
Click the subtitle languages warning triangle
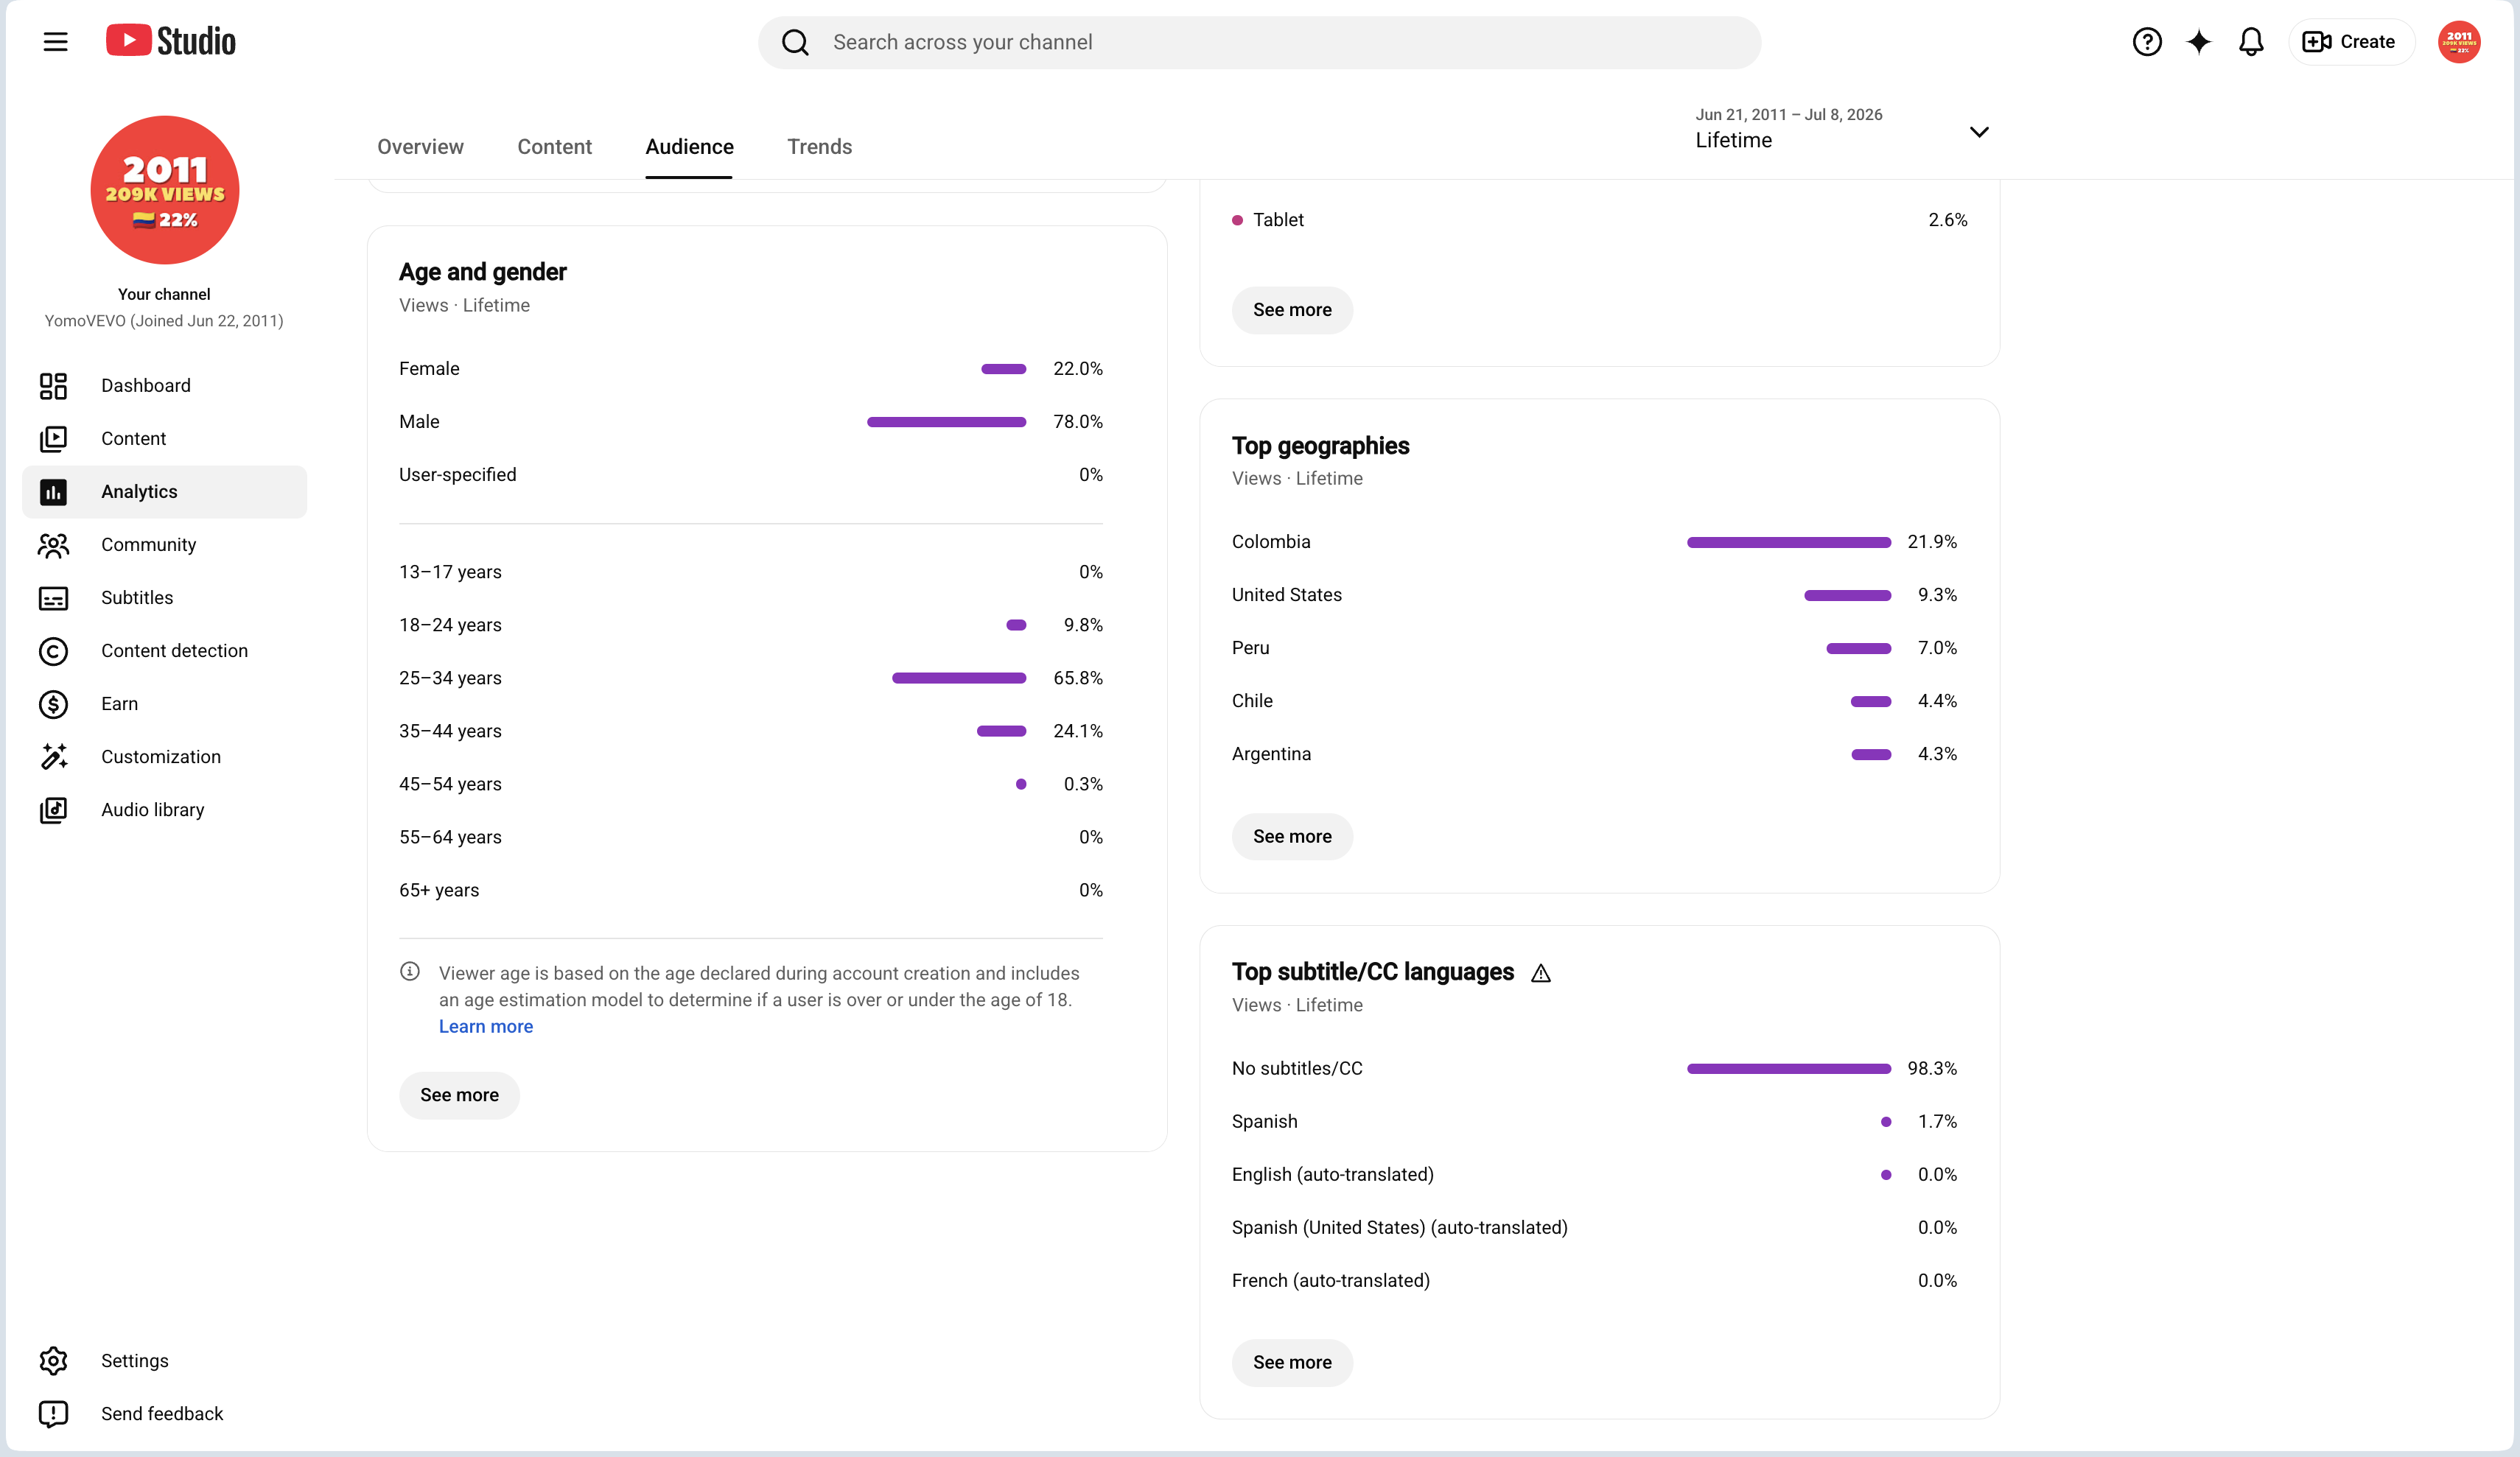[1541, 973]
